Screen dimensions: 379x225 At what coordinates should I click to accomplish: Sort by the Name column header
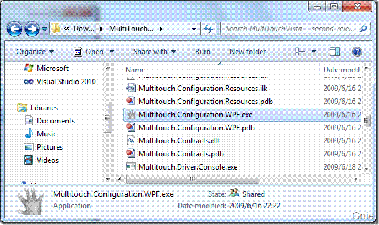click(135, 70)
